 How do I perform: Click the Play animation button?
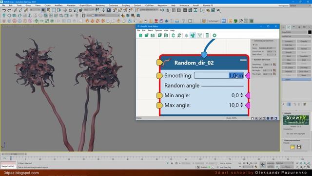point(248,163)
